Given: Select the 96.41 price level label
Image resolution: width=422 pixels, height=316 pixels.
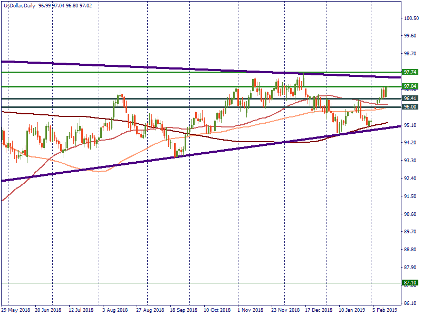Looking at the screenshot, I should point(410,98).
